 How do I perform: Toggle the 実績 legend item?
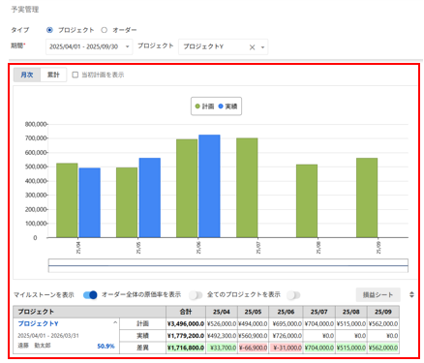click(227, 106)
